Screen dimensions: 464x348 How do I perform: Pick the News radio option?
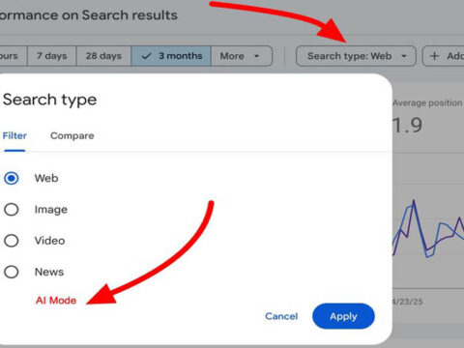(12, 272)
